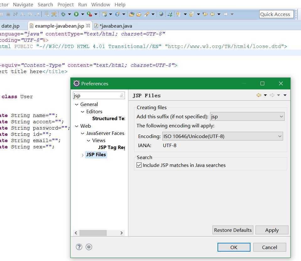Click the Search flashlight icon in toolbar

[x=147, y=14]
